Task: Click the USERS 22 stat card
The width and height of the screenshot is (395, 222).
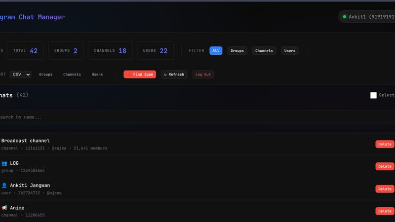Action: click(x=155, y=51)
